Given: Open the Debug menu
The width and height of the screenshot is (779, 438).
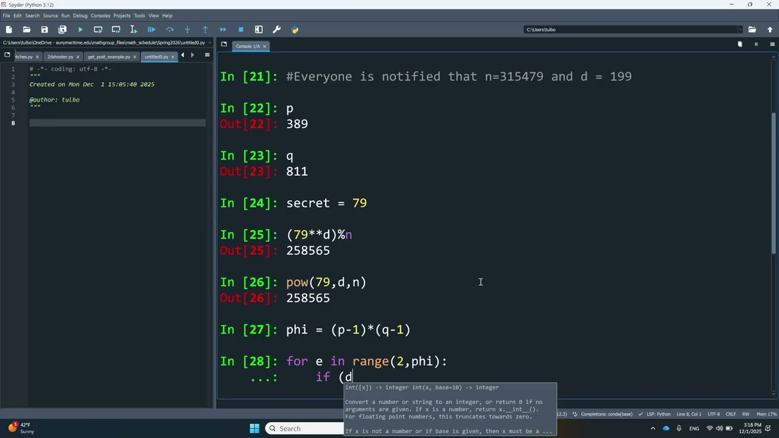Looking at the screenshot, I should point(80,15).
